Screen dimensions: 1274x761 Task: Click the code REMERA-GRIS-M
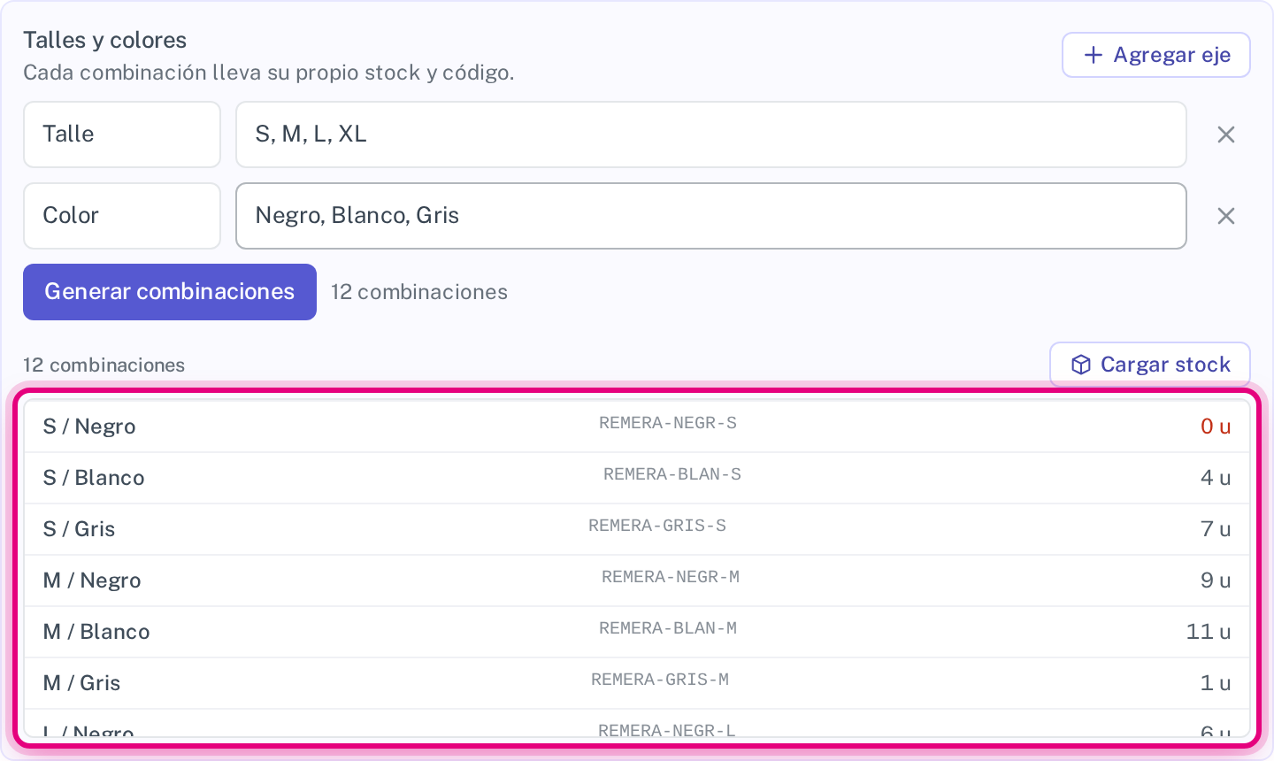coord(660,680)
